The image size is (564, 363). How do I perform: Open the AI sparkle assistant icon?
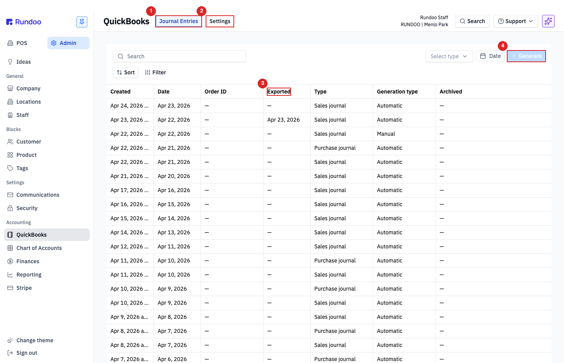548,21
